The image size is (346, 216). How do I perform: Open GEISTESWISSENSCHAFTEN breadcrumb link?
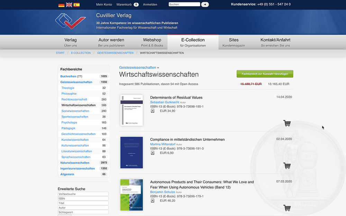tap(115, 53)
